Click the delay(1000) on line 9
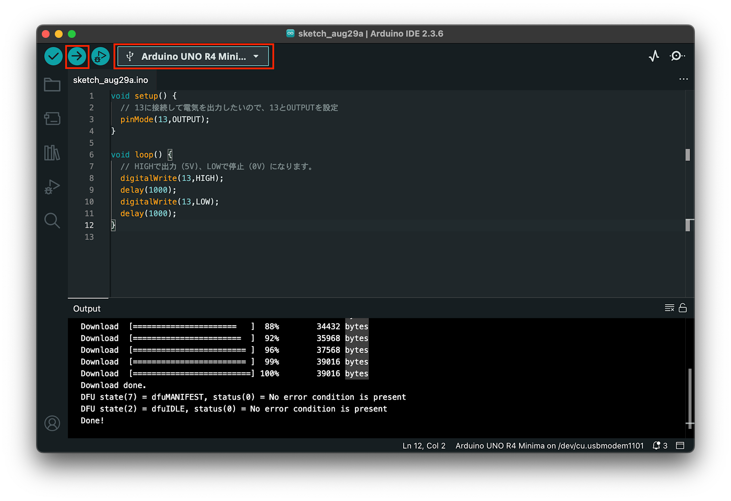This screenshot has height=501, width=731. (x=148, y=190)
